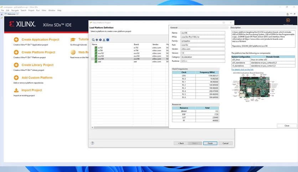Click the search magnifier icon in platform toolbar
Viewport: 298px width, 172px height.
(93, 40)
